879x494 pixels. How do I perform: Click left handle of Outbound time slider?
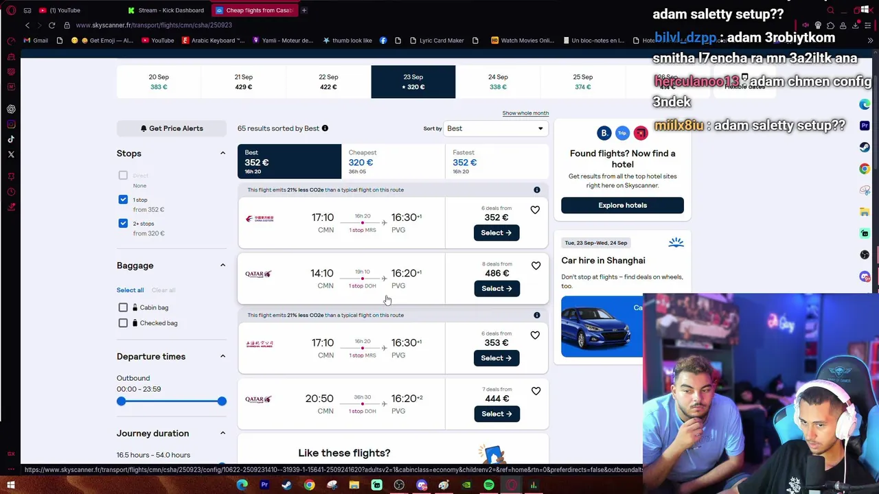click(122, 401)
